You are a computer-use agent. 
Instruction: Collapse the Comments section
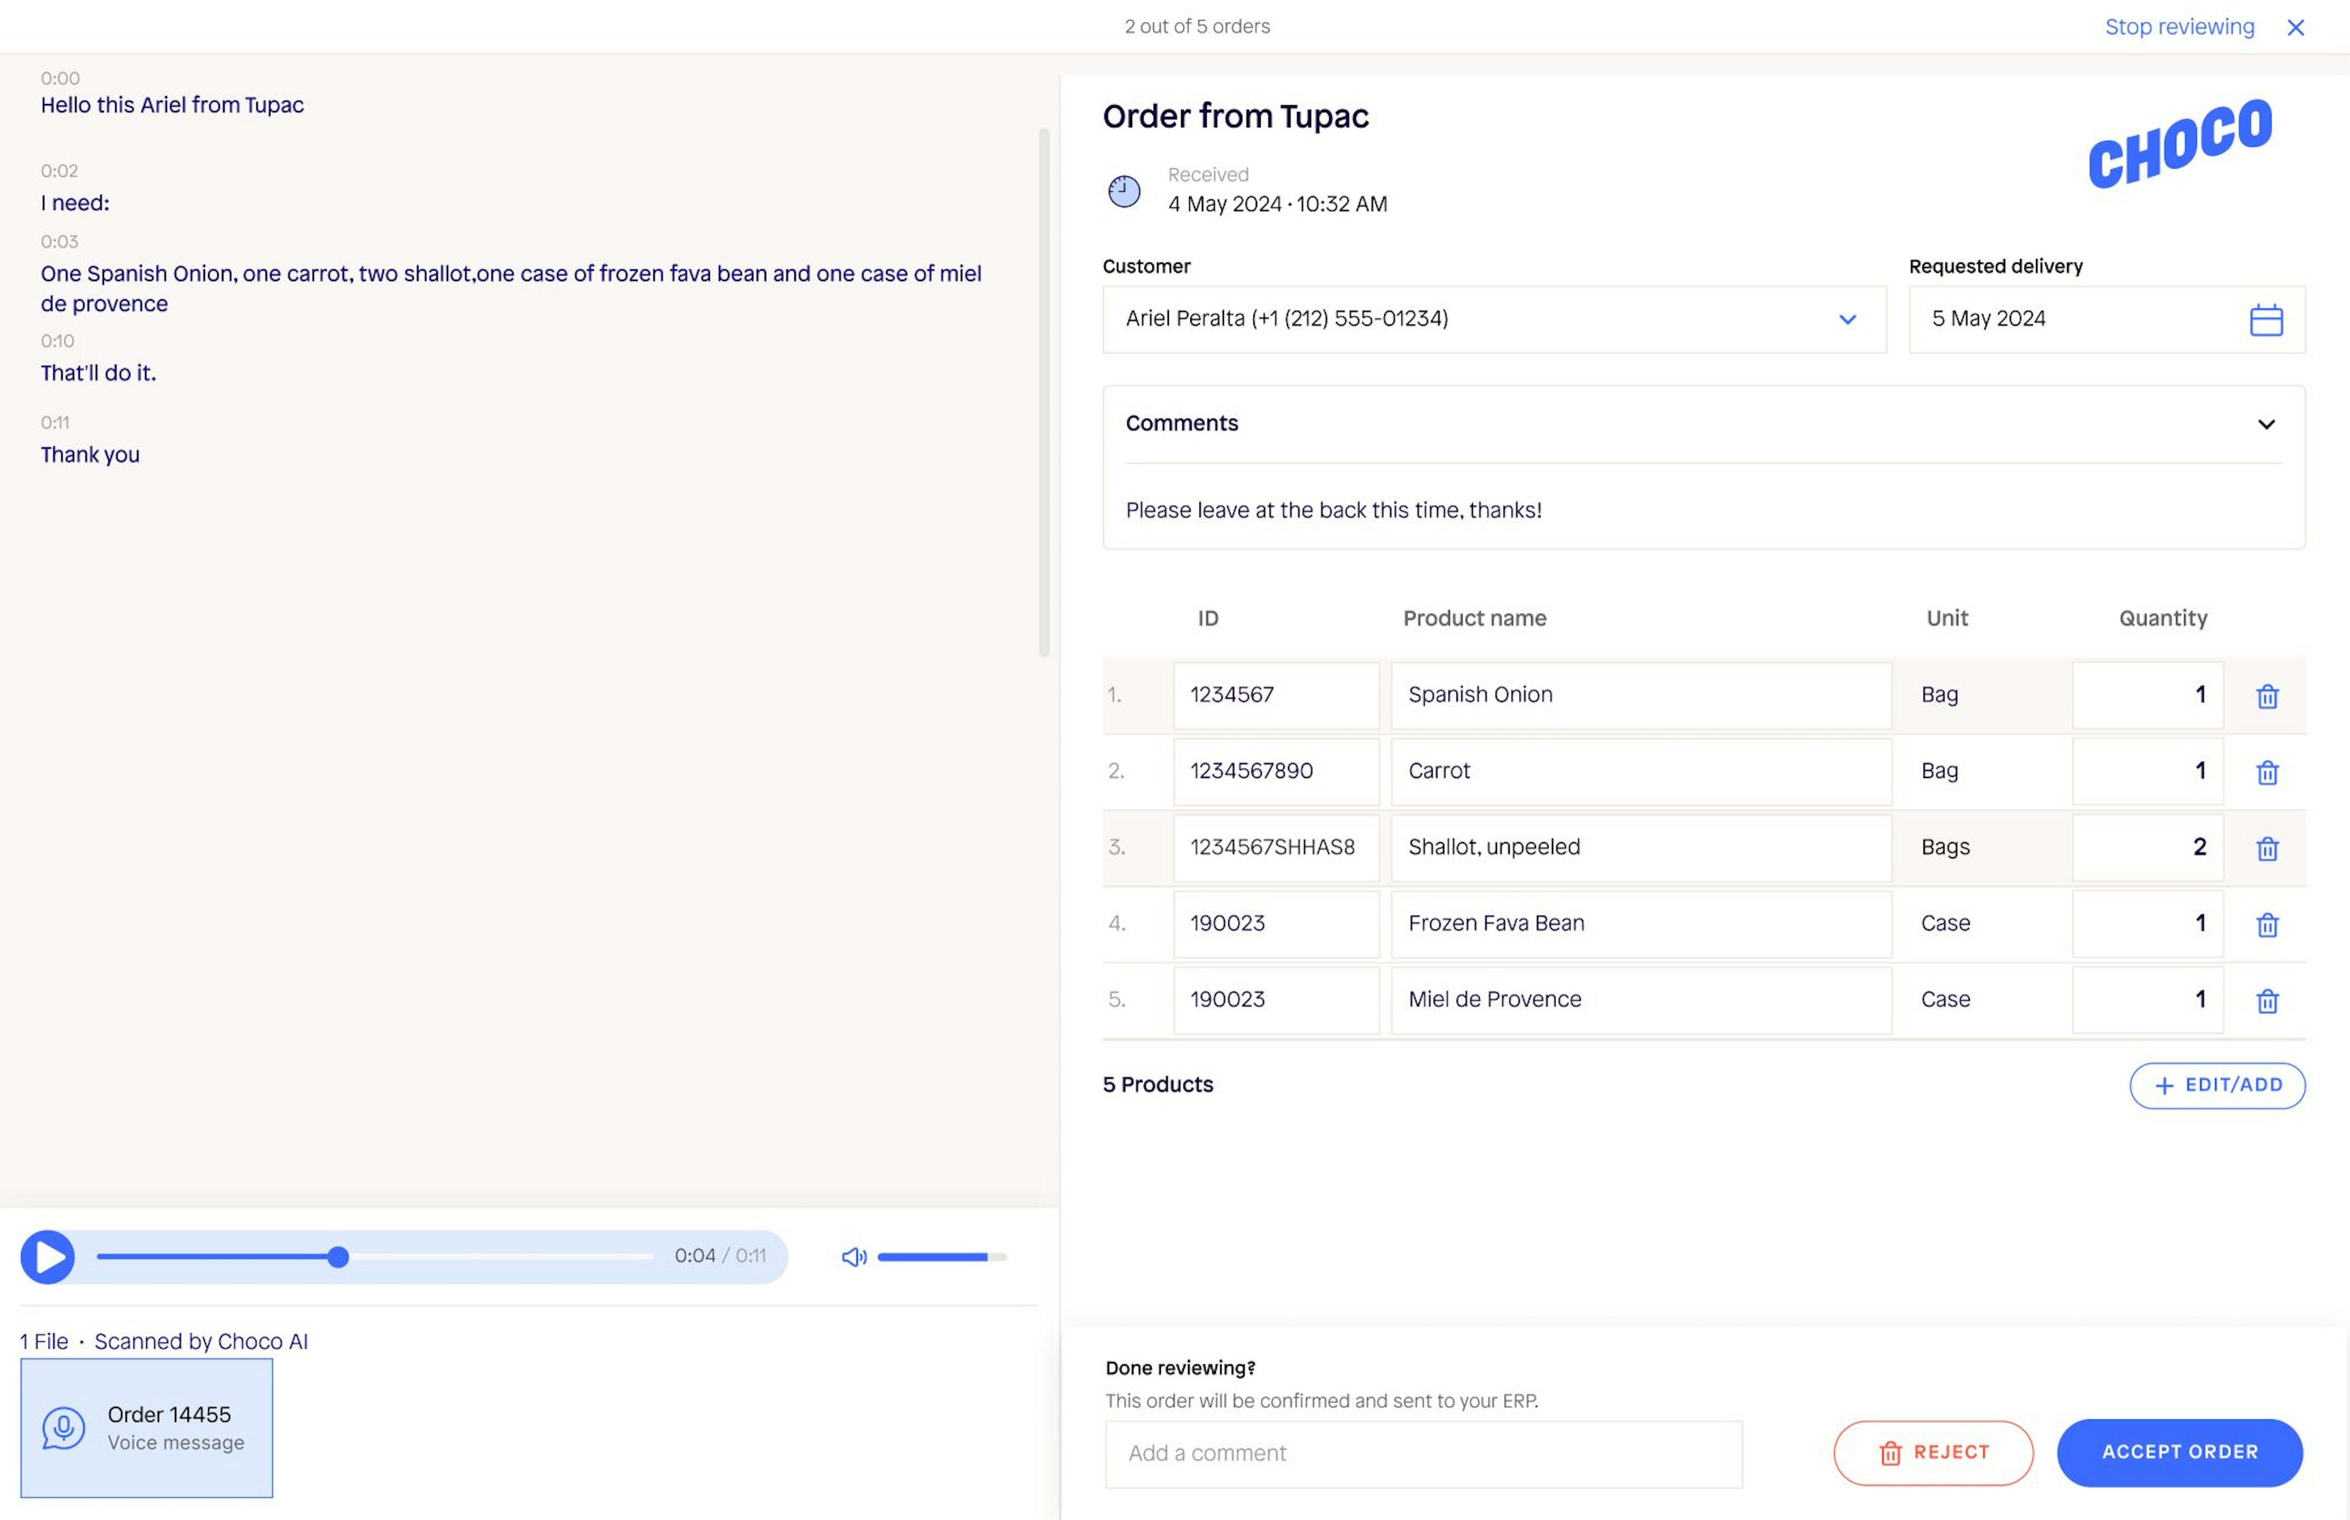click(2266, 424)
